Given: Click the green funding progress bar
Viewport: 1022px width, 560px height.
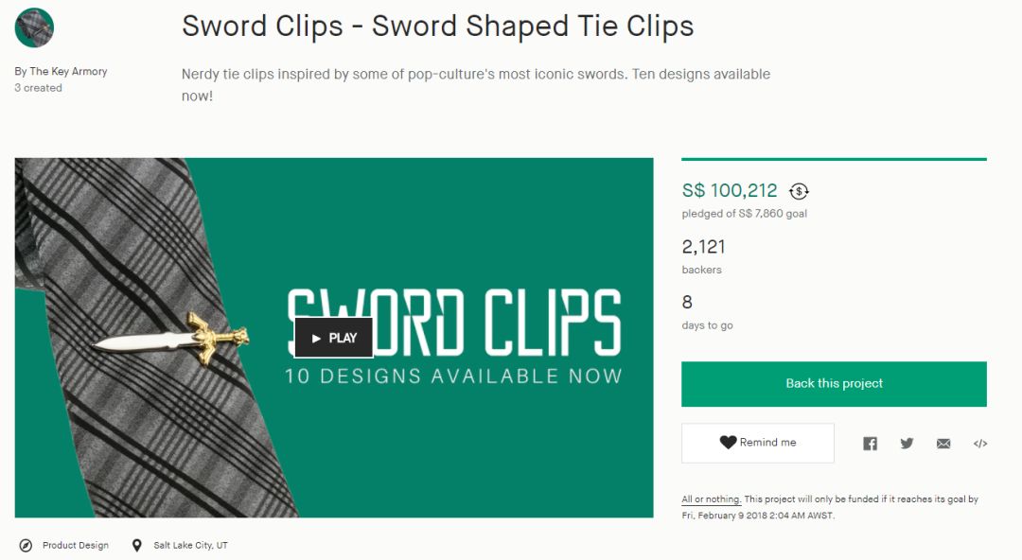Looking at the screenshot, I should pos(835,159).
